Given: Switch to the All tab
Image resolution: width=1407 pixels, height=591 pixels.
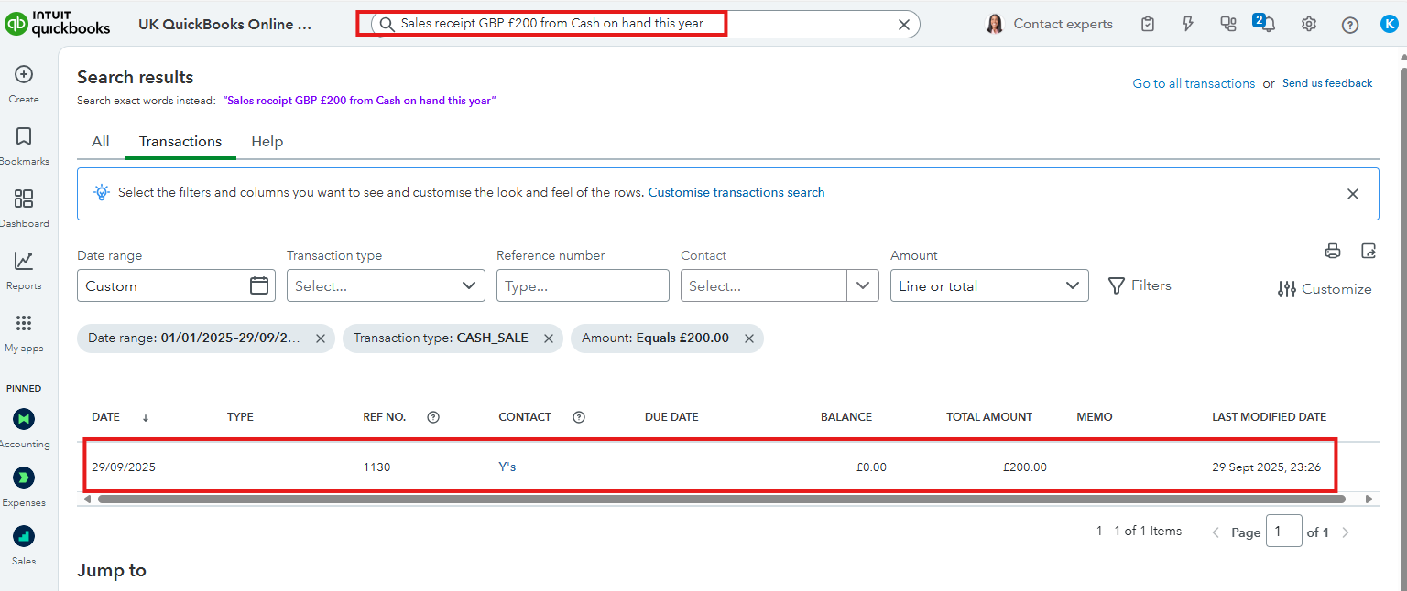Looking at the screenshot, I should [101, 142].
